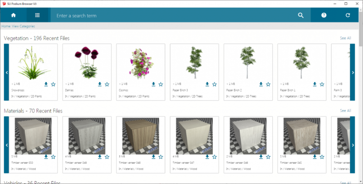This screenshot has height=184, width=363.
Task: Download the Paper Birch 3 tree
Action: (207, 84)
